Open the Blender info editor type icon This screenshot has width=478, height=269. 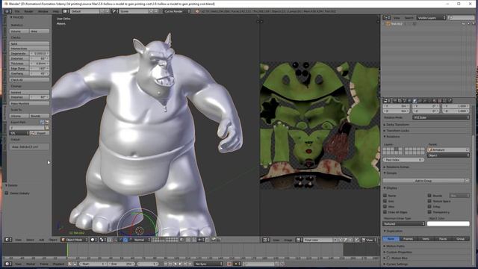coord(7,11)
